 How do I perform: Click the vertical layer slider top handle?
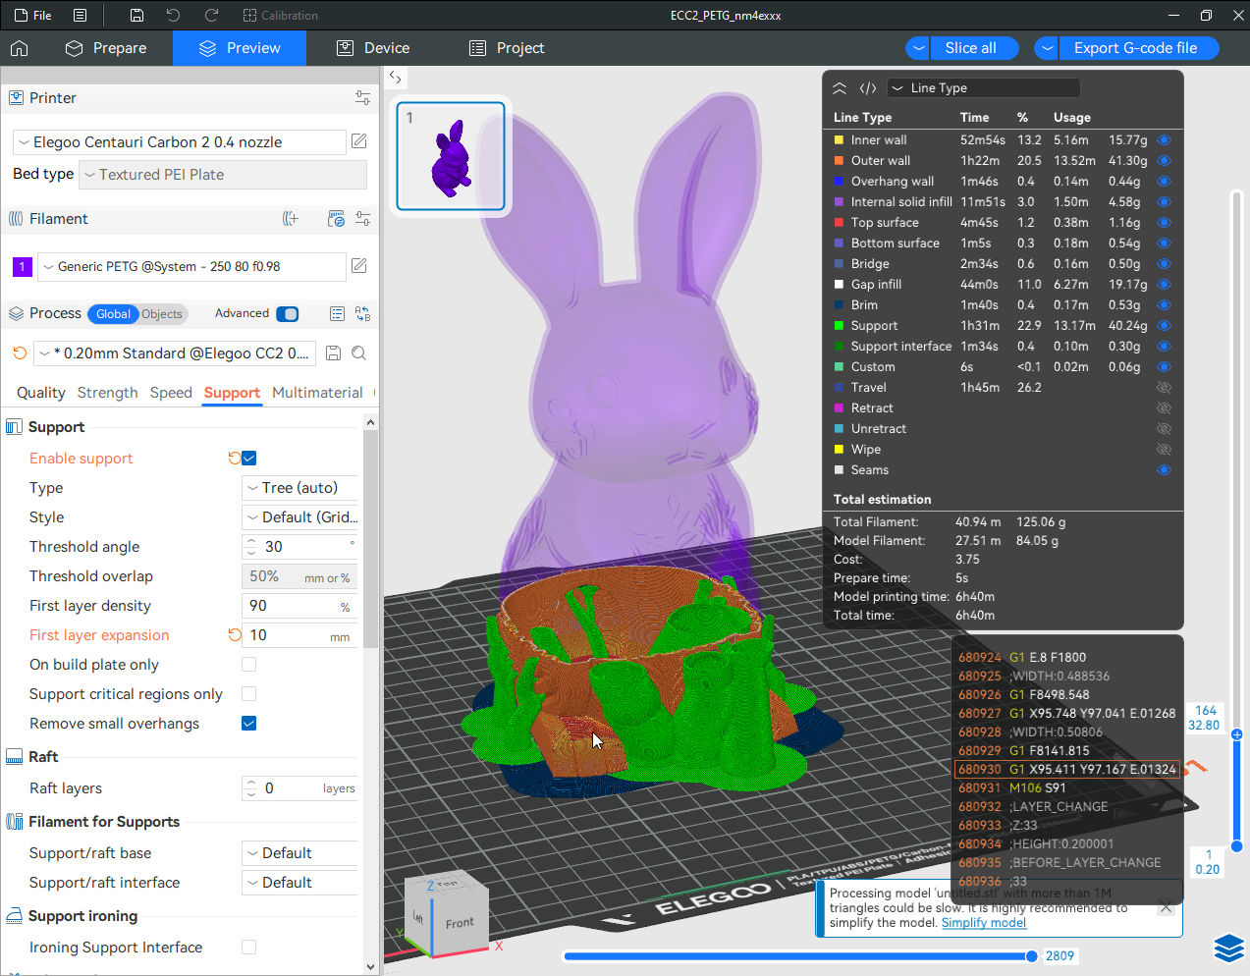[x=1237, y=734]
